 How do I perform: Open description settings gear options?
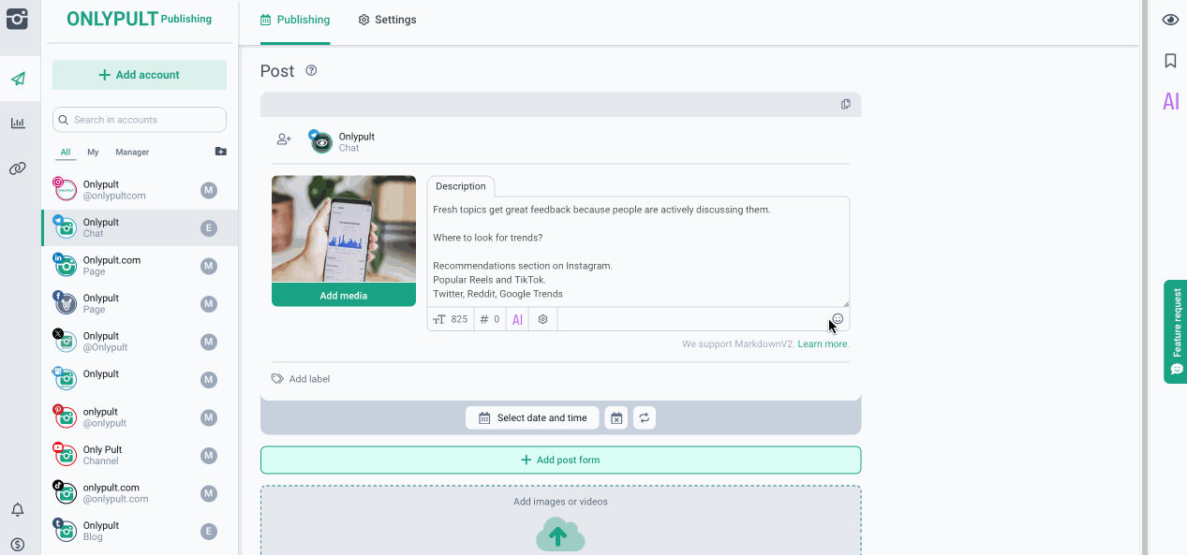(542, 319)
